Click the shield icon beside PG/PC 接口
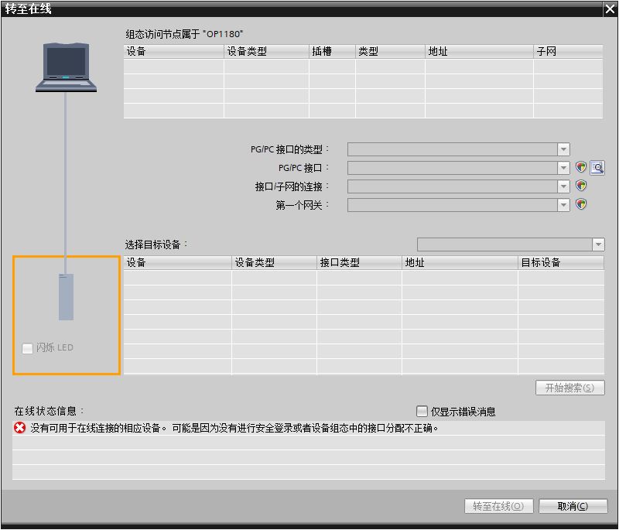Image resolution: width=619 pixels, height=530 pixels. point(581,167)
